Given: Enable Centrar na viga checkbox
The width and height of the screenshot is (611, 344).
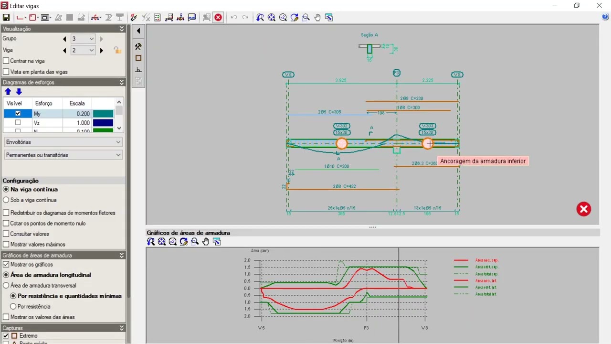Looking at the screenshot, I should [x=6, y=61].
